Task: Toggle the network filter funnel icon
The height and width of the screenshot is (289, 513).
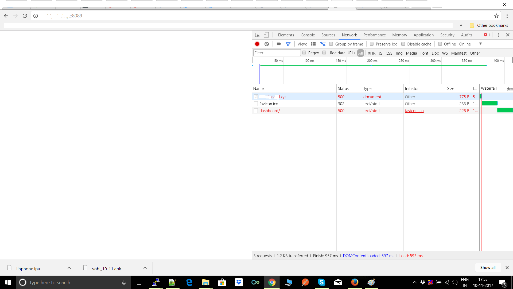Action: tap(288, 44)
